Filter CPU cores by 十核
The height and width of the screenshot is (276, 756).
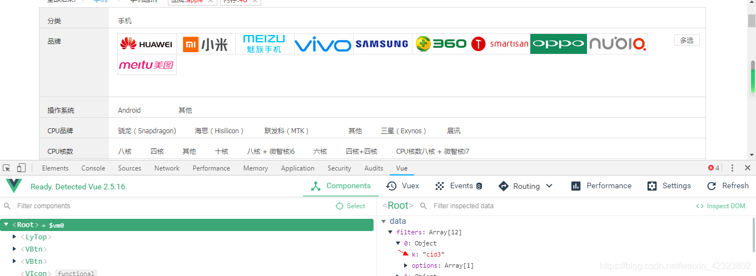pos(222,151)
